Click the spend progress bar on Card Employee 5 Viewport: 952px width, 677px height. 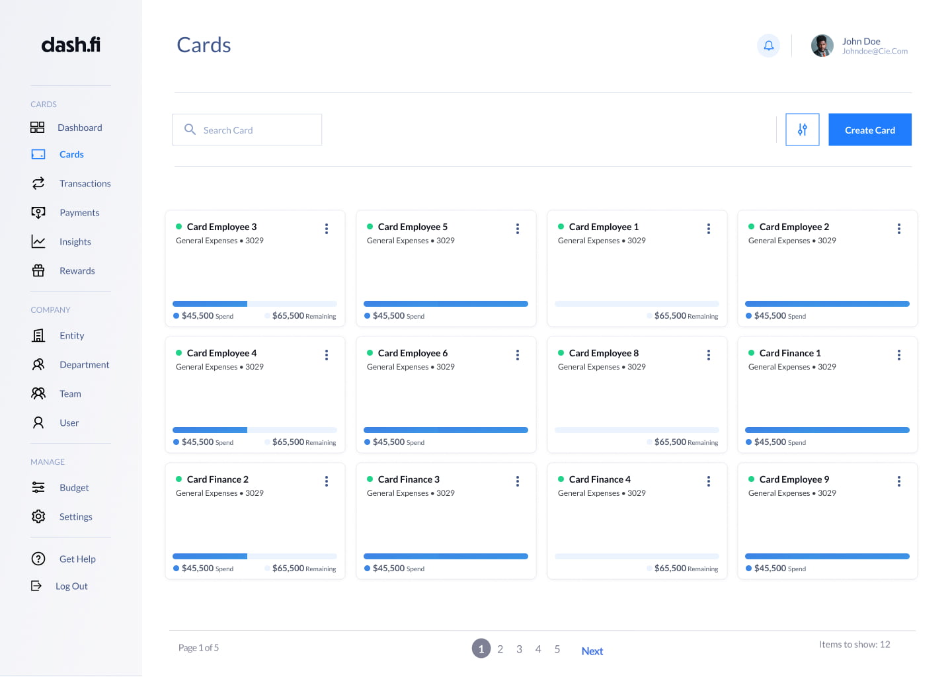coord(446,304)
